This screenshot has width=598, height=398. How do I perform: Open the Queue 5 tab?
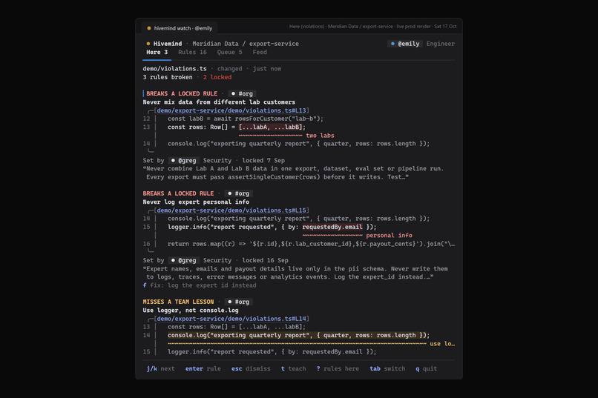pyautogui.click(x=229, y=53)
